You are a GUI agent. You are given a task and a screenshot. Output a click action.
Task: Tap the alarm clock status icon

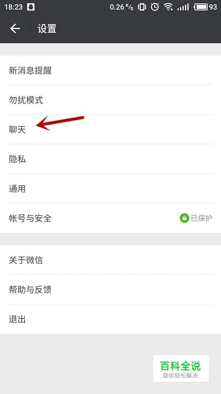155,7
